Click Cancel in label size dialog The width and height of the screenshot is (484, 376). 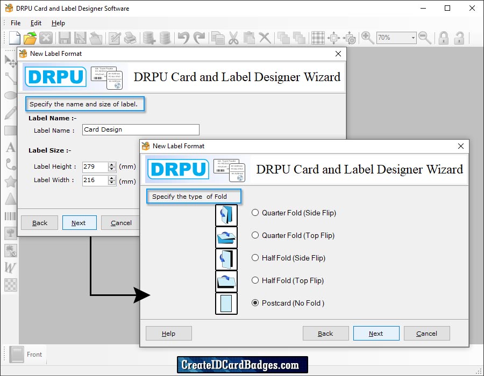120,223
